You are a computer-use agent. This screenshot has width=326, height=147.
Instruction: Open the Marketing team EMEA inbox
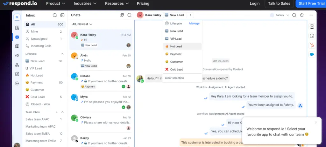[x=45, y=141]
